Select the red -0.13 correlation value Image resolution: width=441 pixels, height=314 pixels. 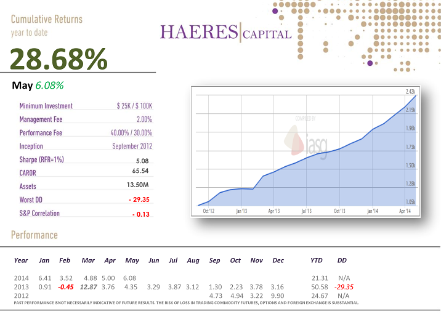coord(141,214)
